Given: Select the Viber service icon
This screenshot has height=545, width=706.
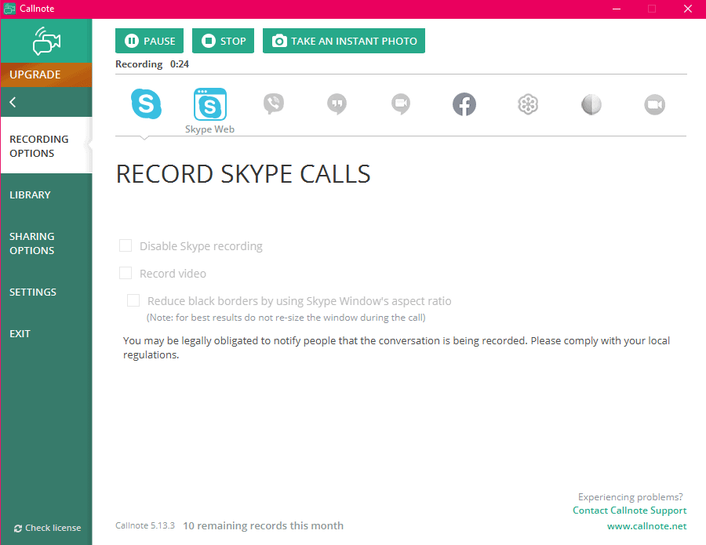Looking at the screenshot, I should tap(273, 103).
